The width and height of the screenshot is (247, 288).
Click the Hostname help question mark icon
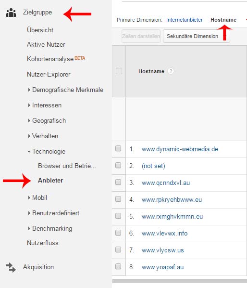click(171, 71)
